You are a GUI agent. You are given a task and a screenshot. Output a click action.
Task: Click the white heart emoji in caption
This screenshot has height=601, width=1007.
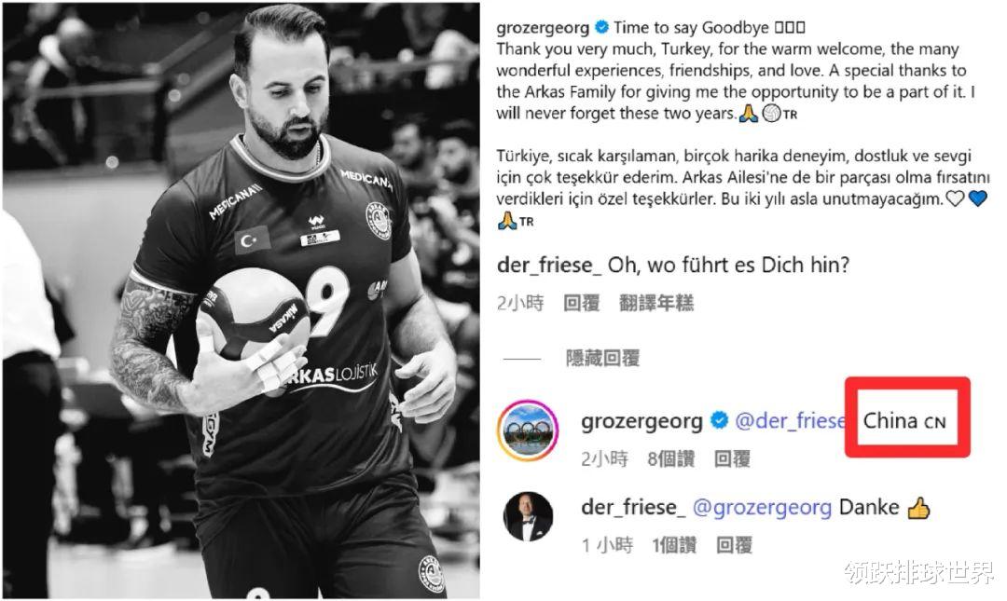click(x=956, y=198)
